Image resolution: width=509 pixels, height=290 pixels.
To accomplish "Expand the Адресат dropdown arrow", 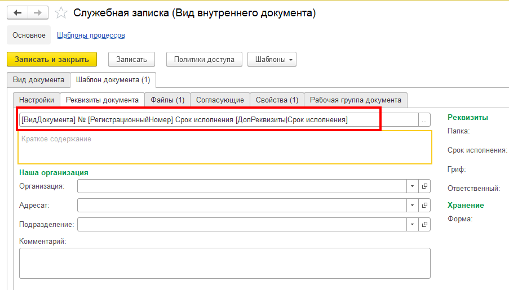I will pos(412,206).
